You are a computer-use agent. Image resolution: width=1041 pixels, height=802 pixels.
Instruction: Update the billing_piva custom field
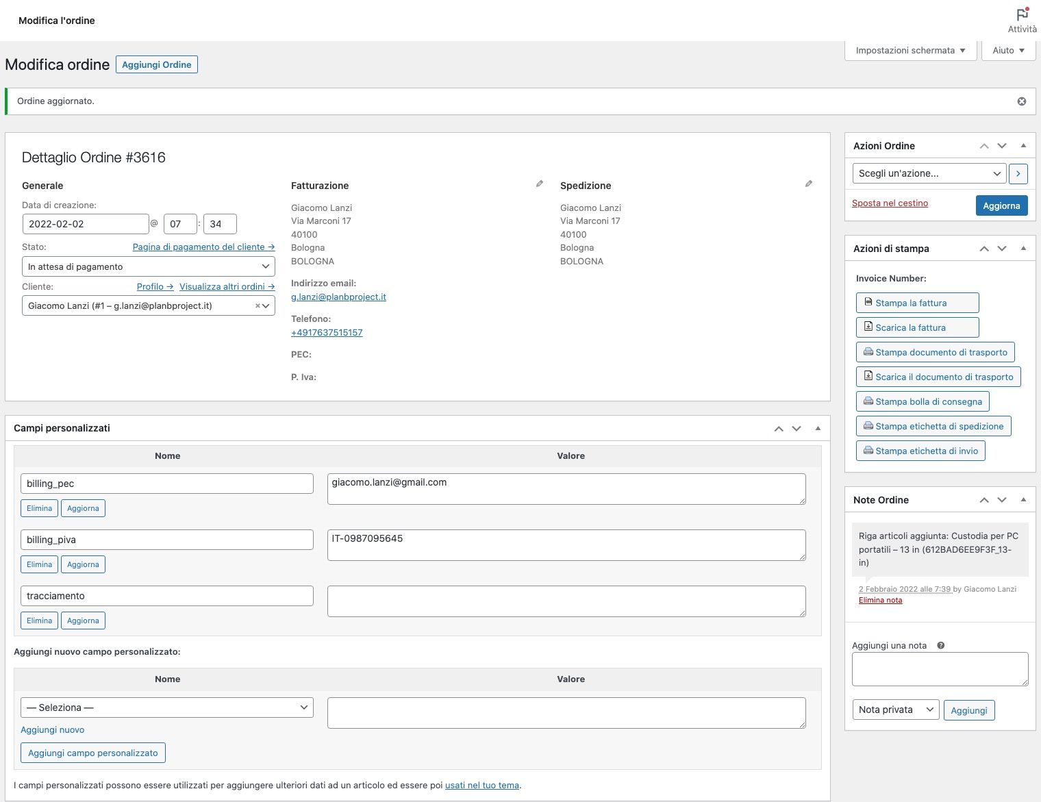pos(83,564)
